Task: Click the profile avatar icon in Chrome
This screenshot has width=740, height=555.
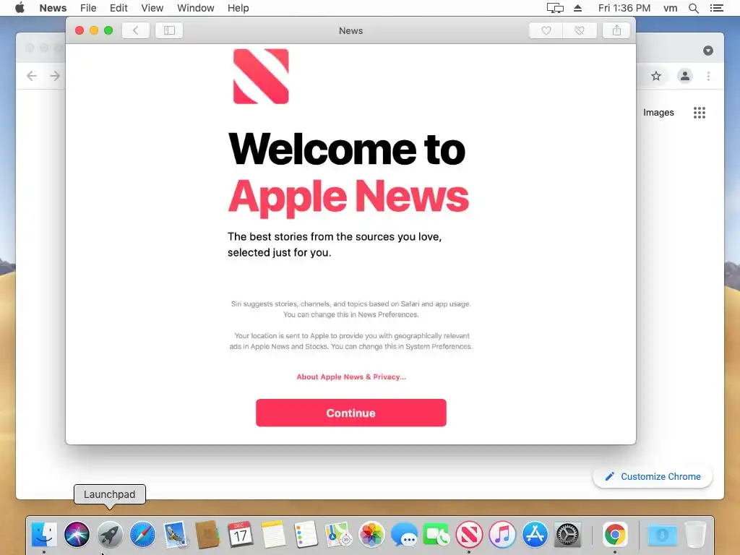Action: coord(685,76)
